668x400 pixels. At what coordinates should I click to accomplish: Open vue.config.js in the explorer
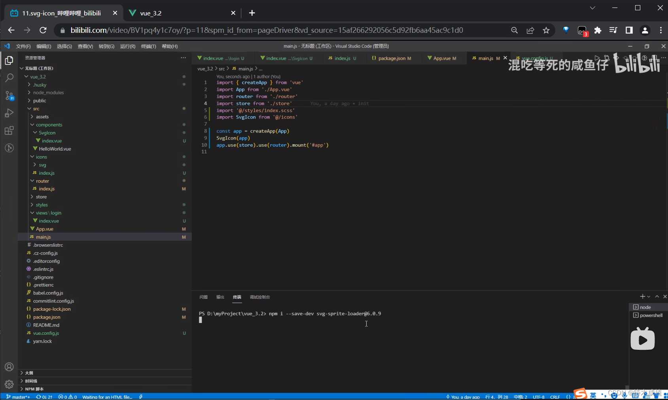click(46, 333)
